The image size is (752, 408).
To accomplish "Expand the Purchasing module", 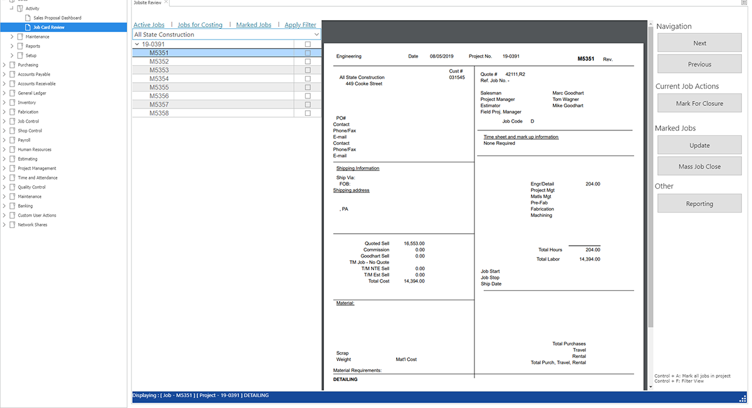I will (x=4, y=65).
